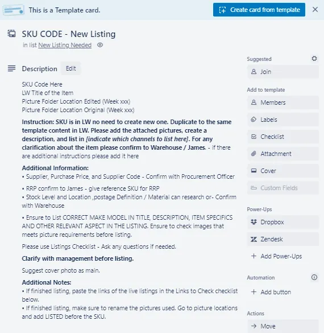Viewport: 324px width, 333px height.
Task: Close the template card dialog
Action: [x=315, y=10]
